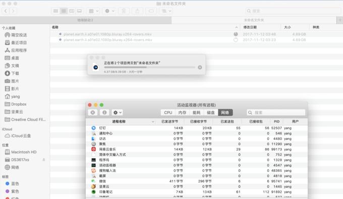The image size is (343, 199).
Task: Focus the Activity Monitor search field
Action: 276,112
